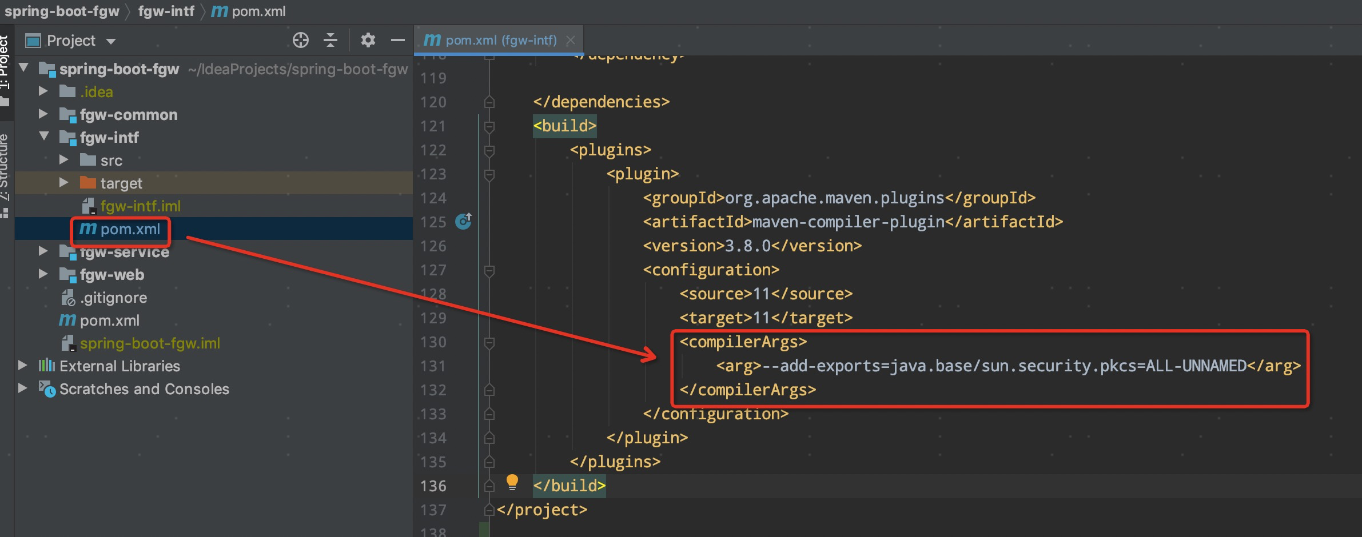Select the spring-boot-fgw.iml file

tap(150, 343)
